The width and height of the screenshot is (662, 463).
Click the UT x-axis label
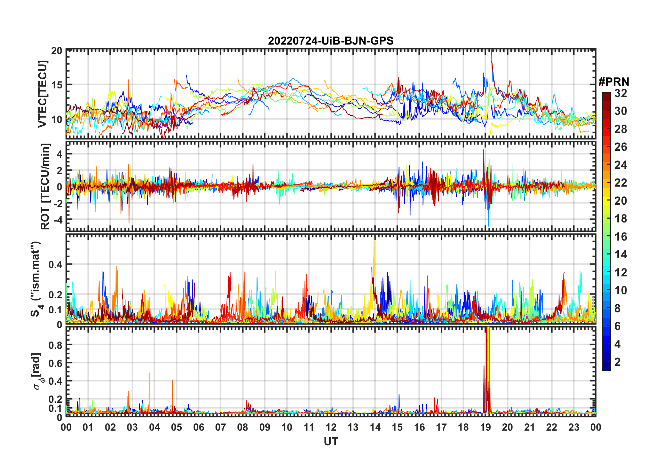(331, 441)
